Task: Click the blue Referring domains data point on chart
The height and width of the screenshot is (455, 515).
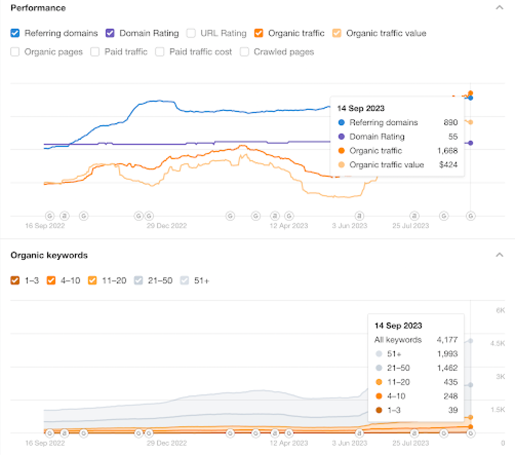Action: click(x=470, y=98)
